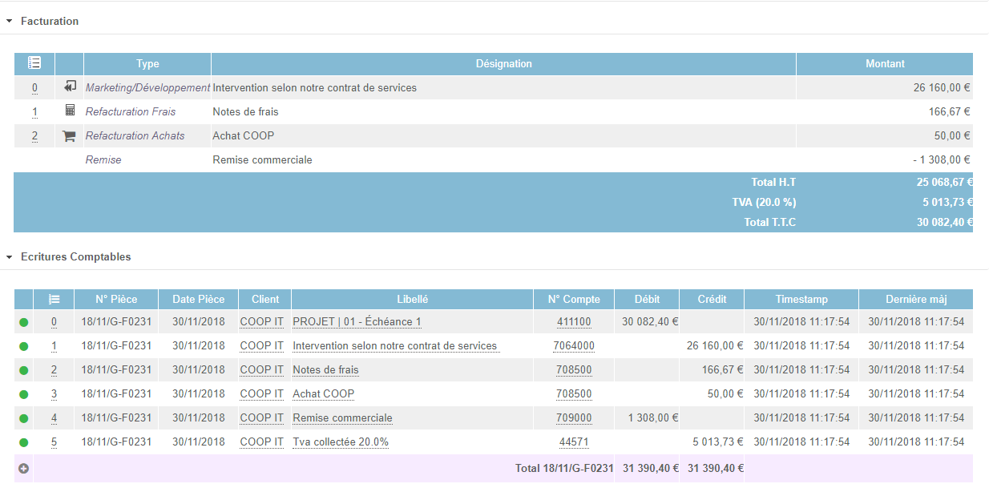Open account 7064000 link
The width and height of the screenshot is (993, 492).
click(x=574, y=346)
